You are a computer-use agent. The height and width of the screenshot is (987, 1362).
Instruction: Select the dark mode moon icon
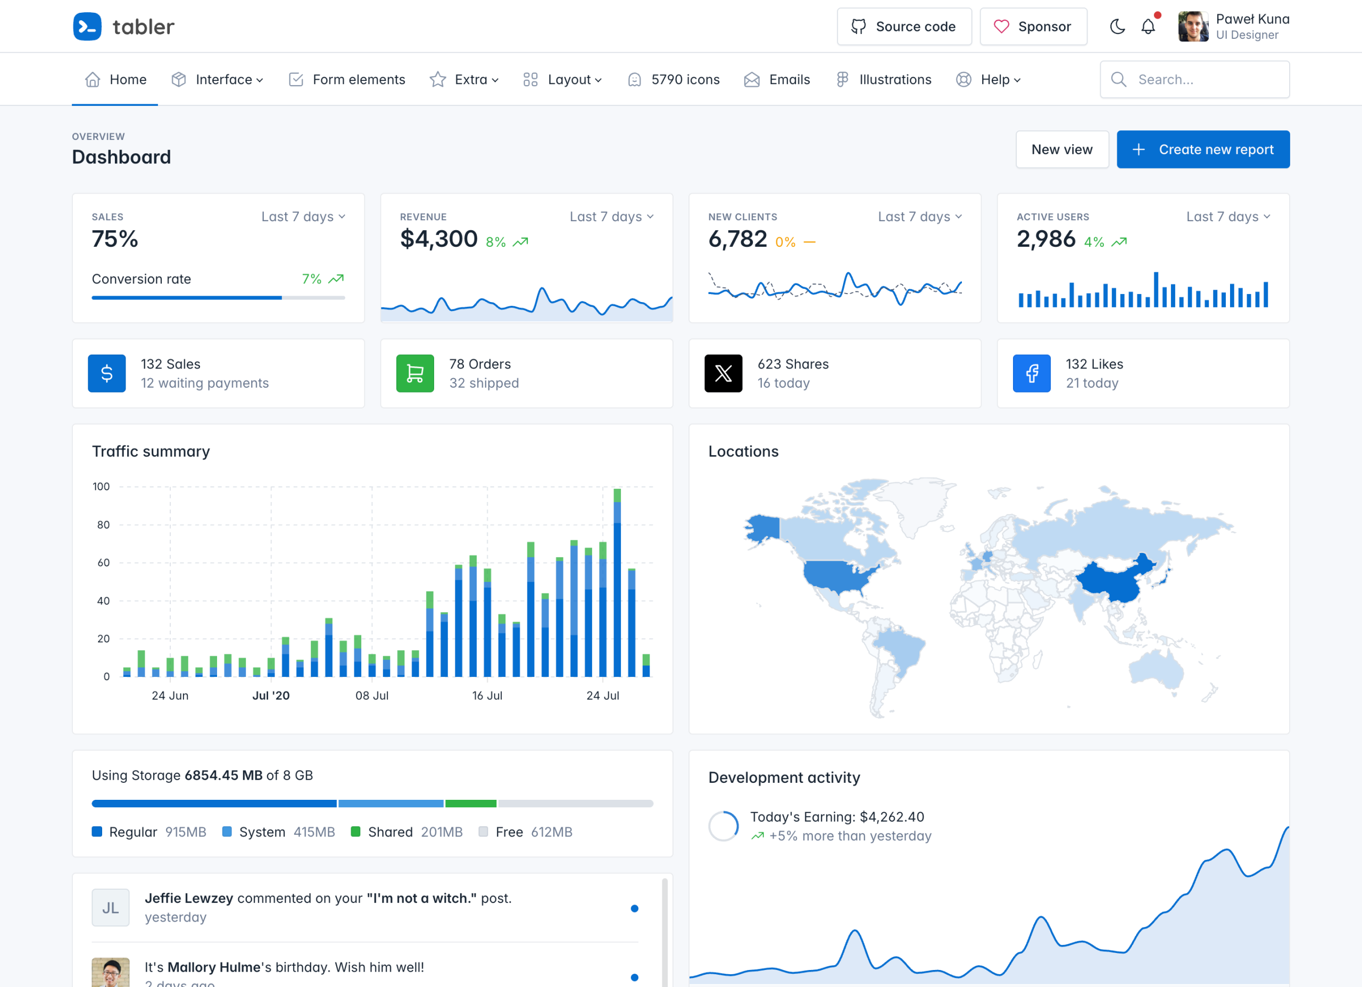coord(1117,27)
